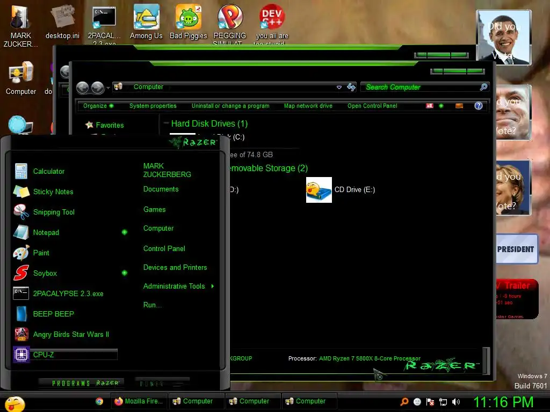The image size is (550, 412).
Task: Open Computer link in Start menu
Action: 158,229
